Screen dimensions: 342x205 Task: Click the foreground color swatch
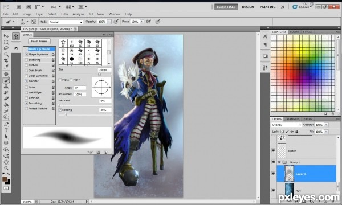(5, 179)
